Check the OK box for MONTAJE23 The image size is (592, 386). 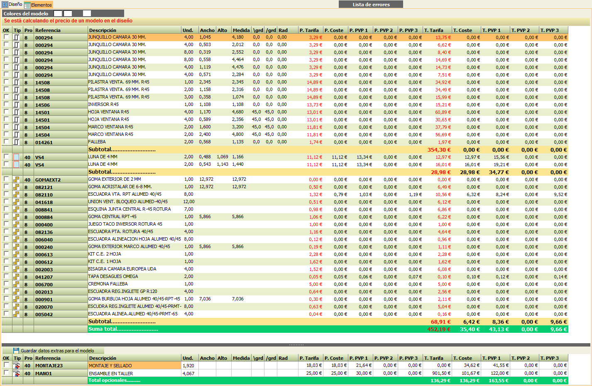(6, 365)
